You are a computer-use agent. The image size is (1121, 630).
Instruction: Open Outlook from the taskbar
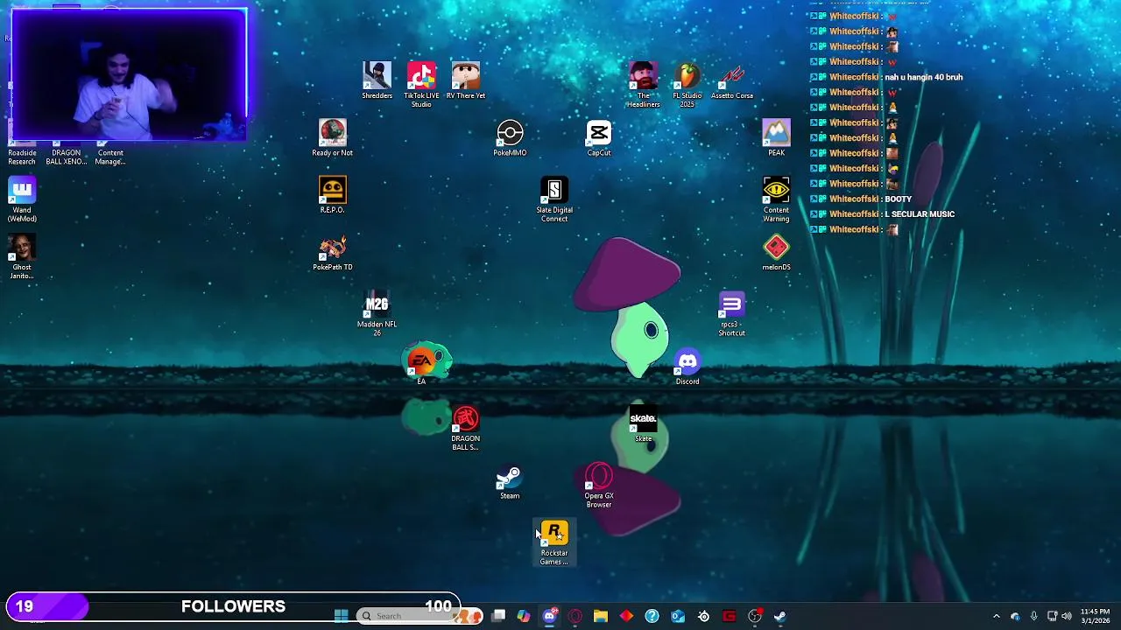click(678, 616)
